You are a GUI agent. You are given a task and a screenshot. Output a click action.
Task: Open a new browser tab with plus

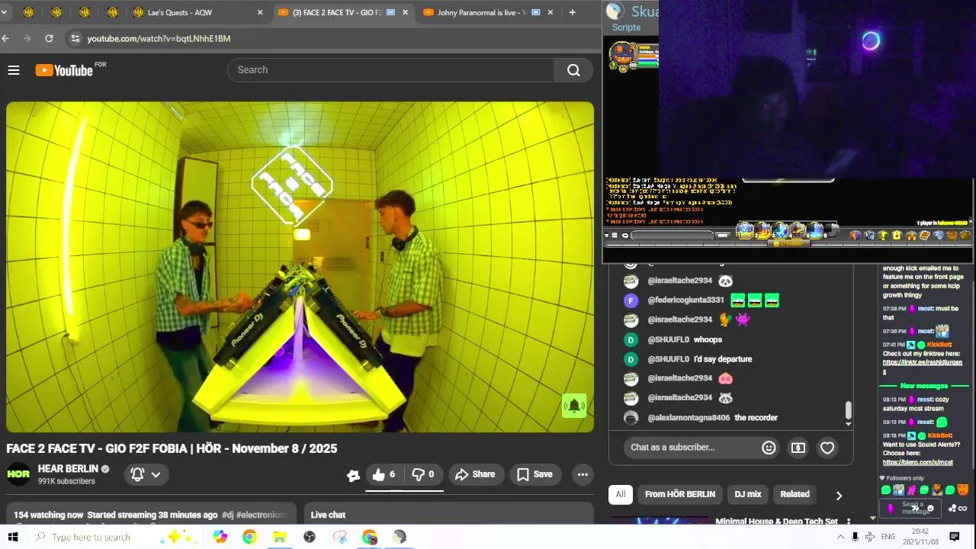(x=572, y=12)
